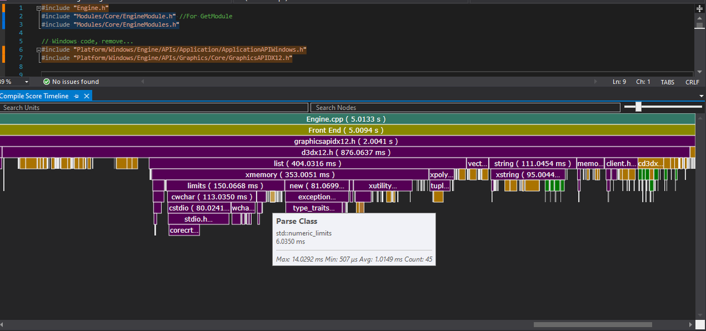Screen dimensions: 706x331
Task: Click the "// Windows code, remove..." comment
Action: 88,42
